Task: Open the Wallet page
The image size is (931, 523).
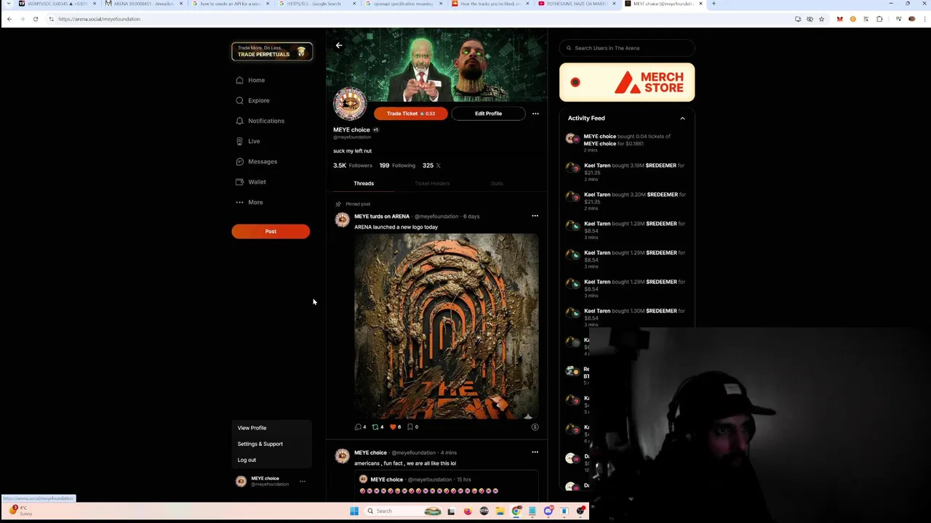Action: [251, 182]
